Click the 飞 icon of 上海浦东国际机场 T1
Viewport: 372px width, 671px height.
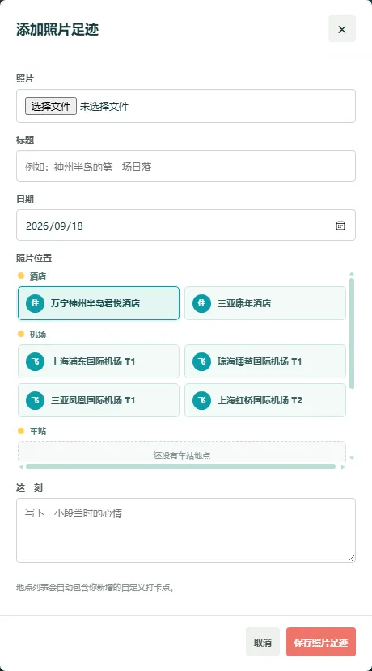[x=35, y=361]
